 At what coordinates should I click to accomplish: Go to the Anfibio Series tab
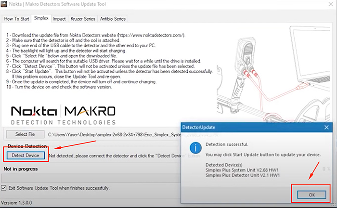click(113, 19)
